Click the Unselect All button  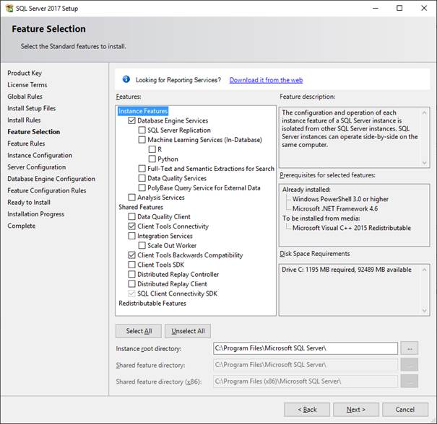188,331
